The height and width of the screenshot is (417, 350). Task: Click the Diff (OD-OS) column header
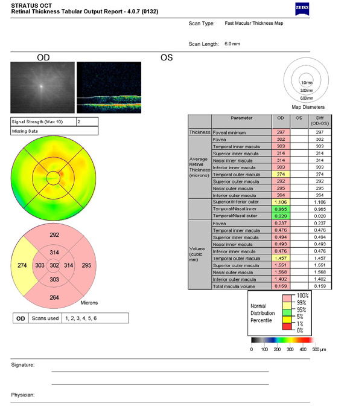point(320,121)
